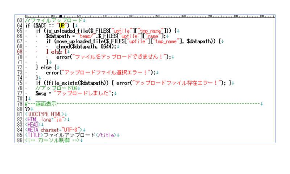The height and width of the screenshot is (174, 290).
Task: Click the <!-- カーソル制御 --> comment
Action: pyautogui.click(x=52, y=140)
